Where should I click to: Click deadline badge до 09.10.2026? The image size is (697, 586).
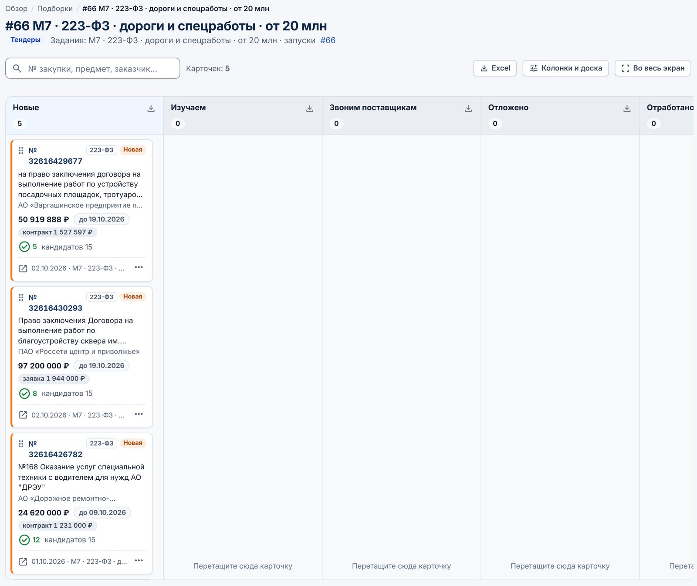click(x=102, y=512)
